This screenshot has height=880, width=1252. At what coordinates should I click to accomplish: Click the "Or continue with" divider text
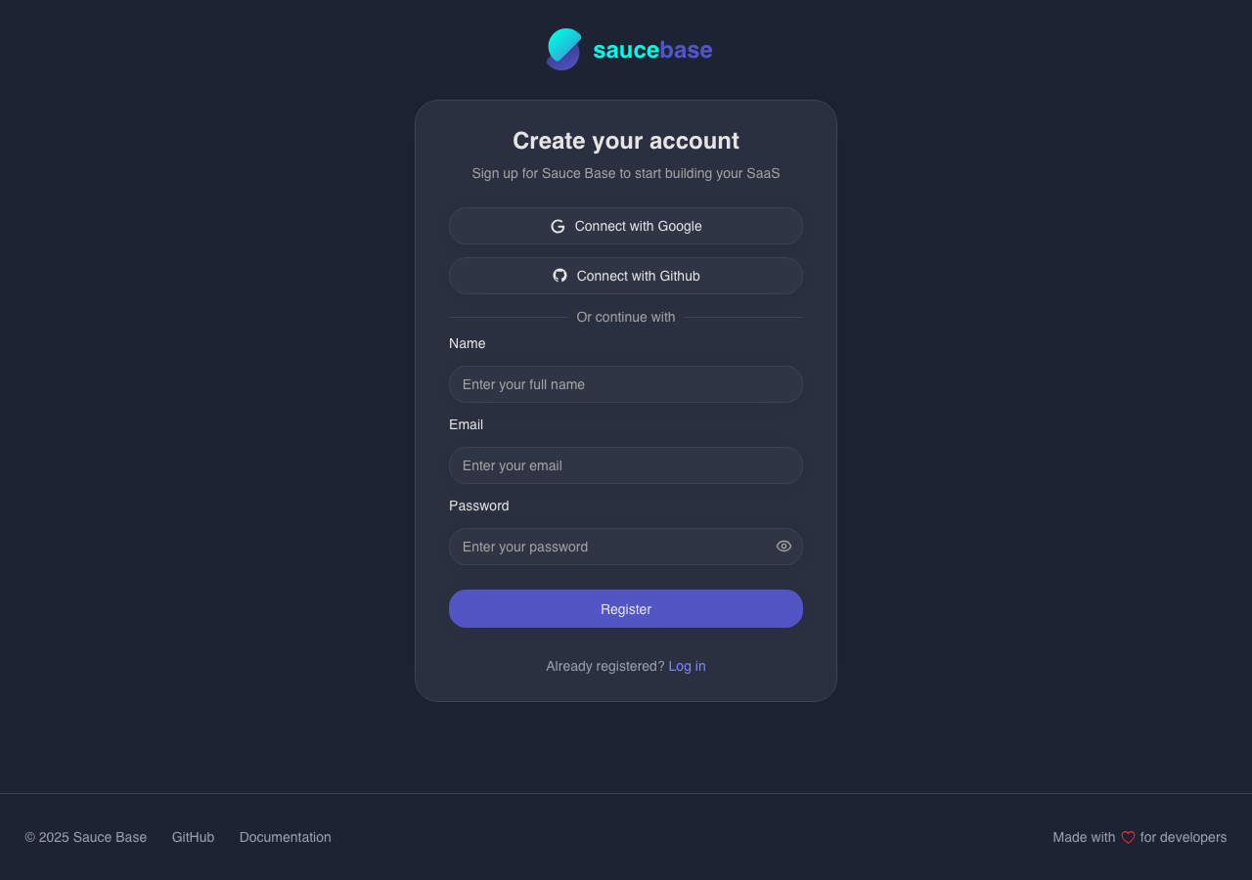[625, 317]
